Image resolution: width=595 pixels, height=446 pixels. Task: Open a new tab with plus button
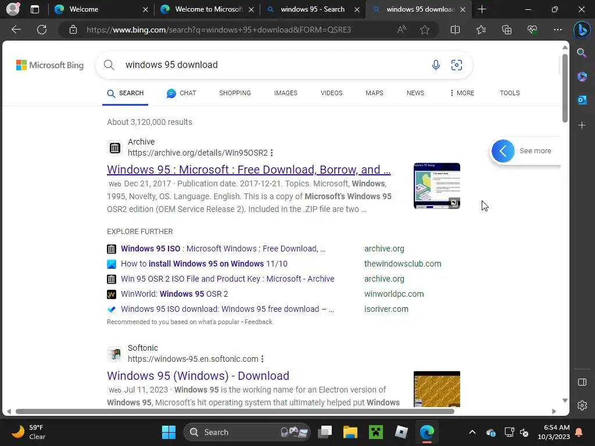(482, 9)
